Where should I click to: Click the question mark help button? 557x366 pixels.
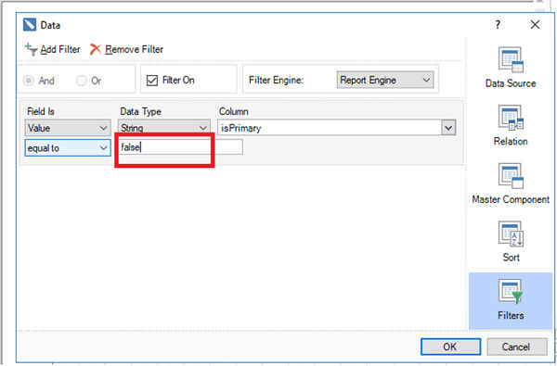pyautogui.click(x=498, y=25)
